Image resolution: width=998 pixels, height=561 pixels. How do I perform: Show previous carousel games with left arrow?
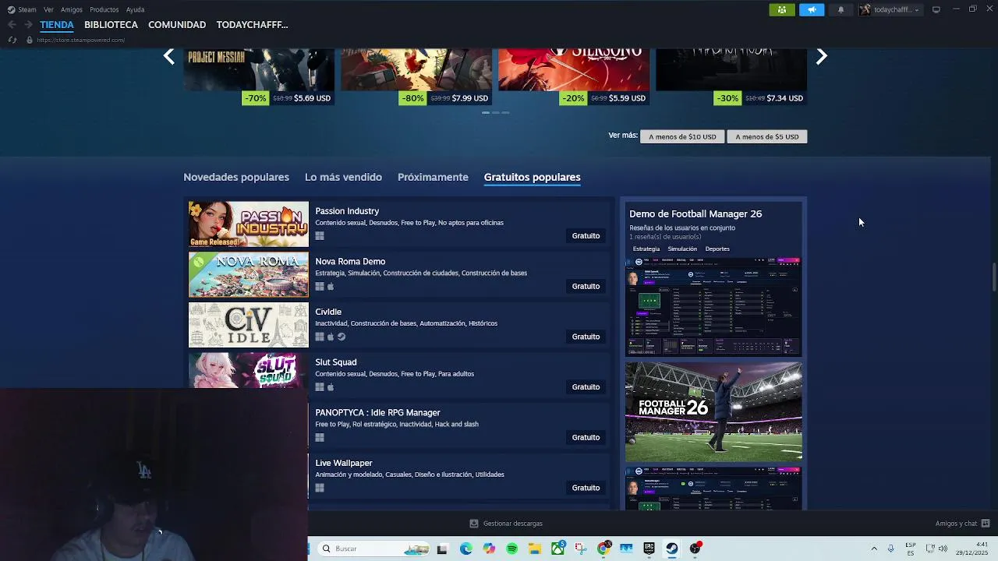pos(168,56)
